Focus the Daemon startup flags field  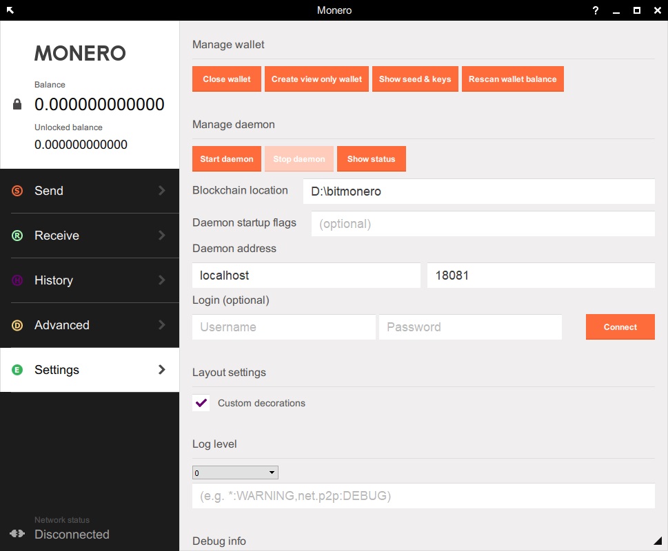pos(483,223)
